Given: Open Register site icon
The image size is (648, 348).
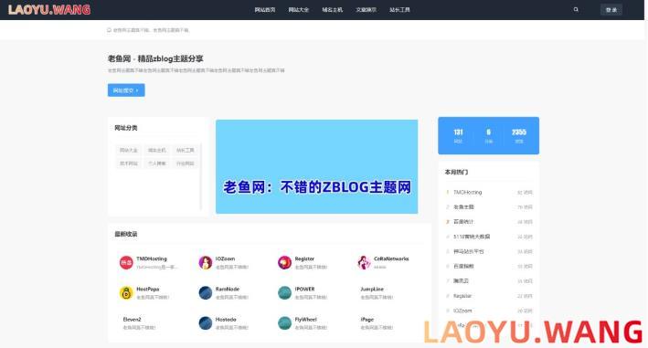Looking at the screenshot, I should point(284,262).
